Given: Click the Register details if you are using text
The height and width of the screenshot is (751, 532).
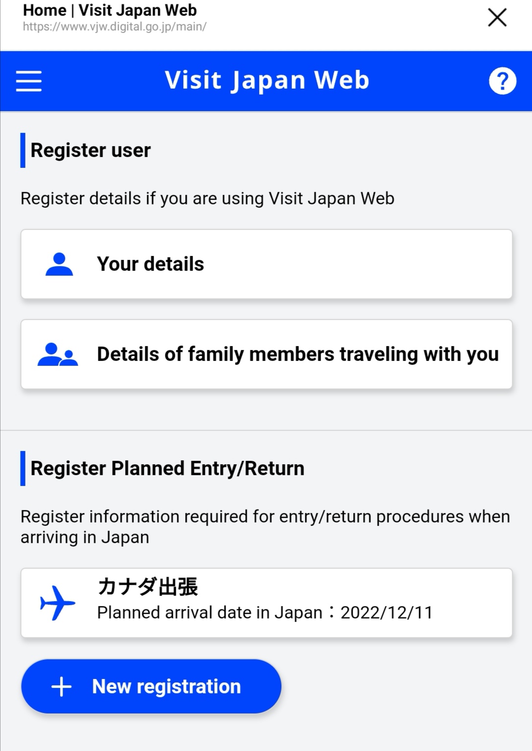Looking at the screenshot, I should pos(207,198).
